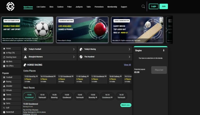Pin the betslip with the pin icon
Screen dimensions: 200x115
164,50
